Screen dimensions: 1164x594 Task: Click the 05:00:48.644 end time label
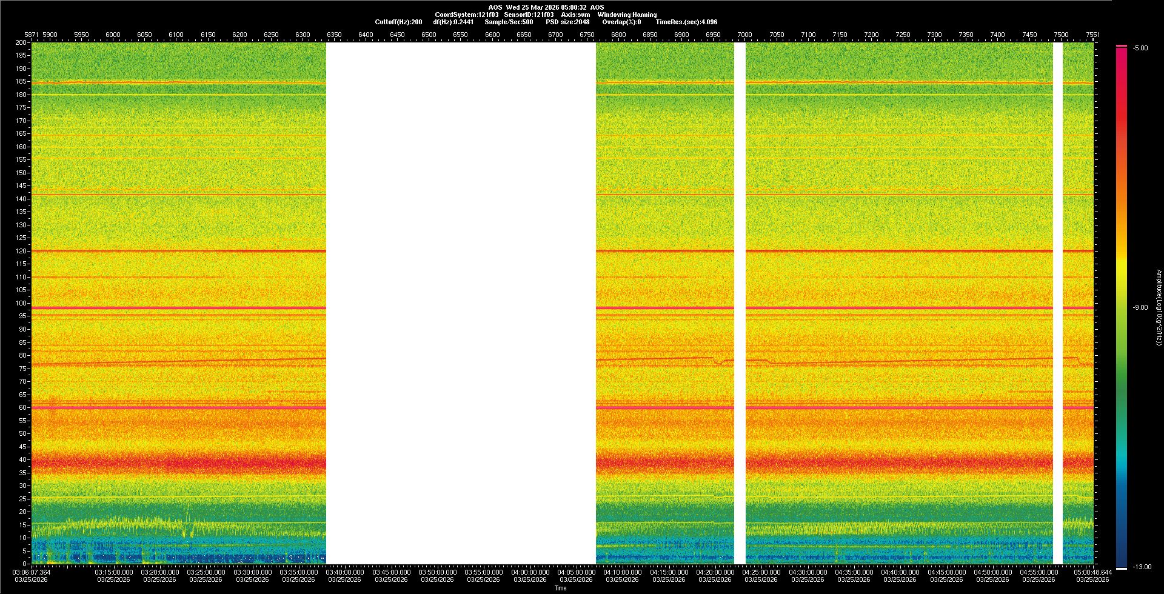pyautogui.click(x=1092, y=572)
